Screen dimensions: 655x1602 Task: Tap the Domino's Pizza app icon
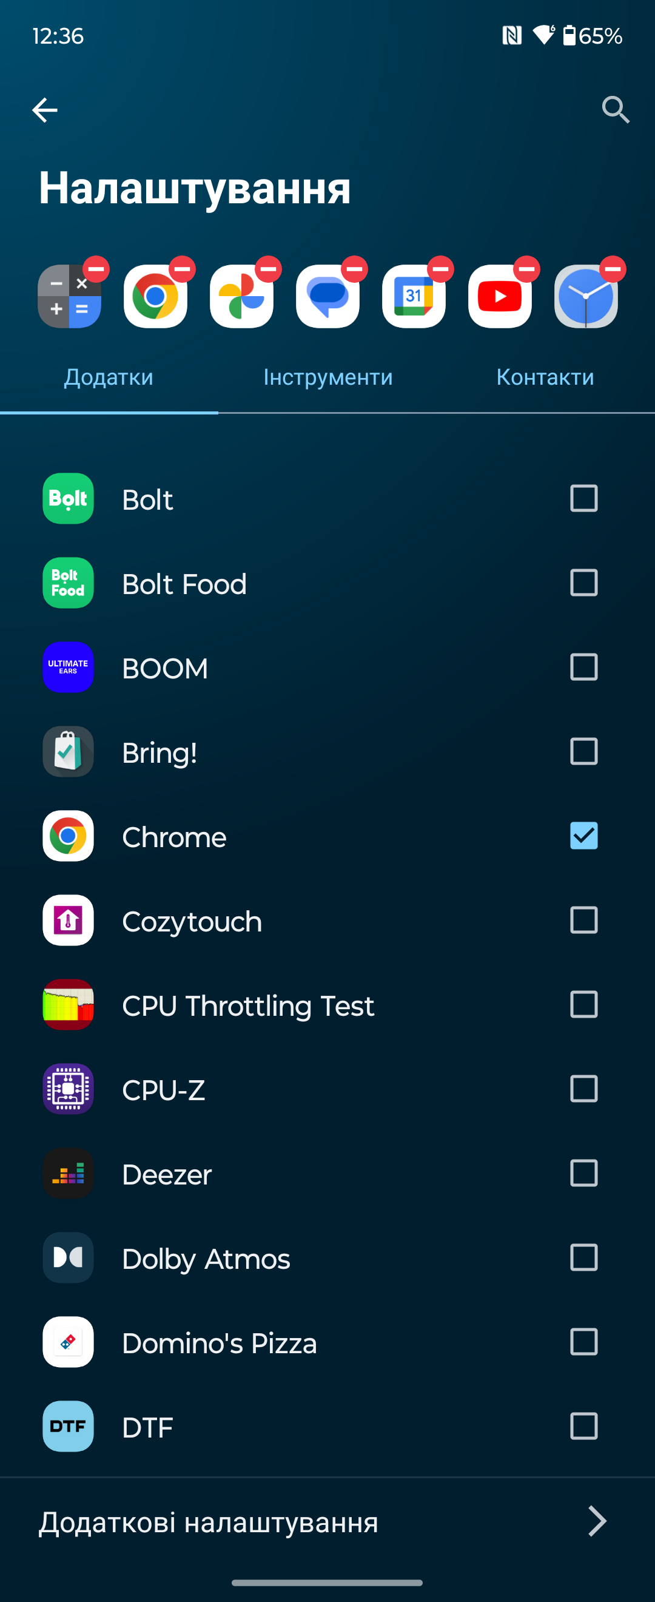[x=69, y=1342]
